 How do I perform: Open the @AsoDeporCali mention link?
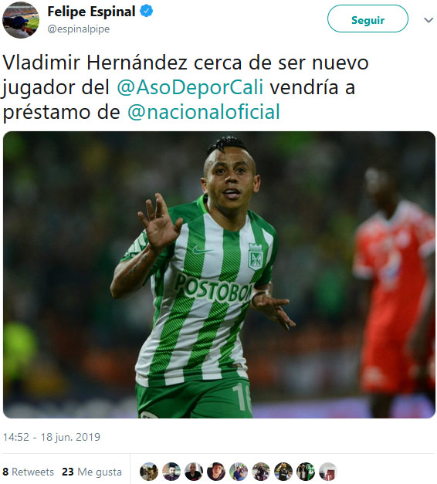[x=190, y=87]
